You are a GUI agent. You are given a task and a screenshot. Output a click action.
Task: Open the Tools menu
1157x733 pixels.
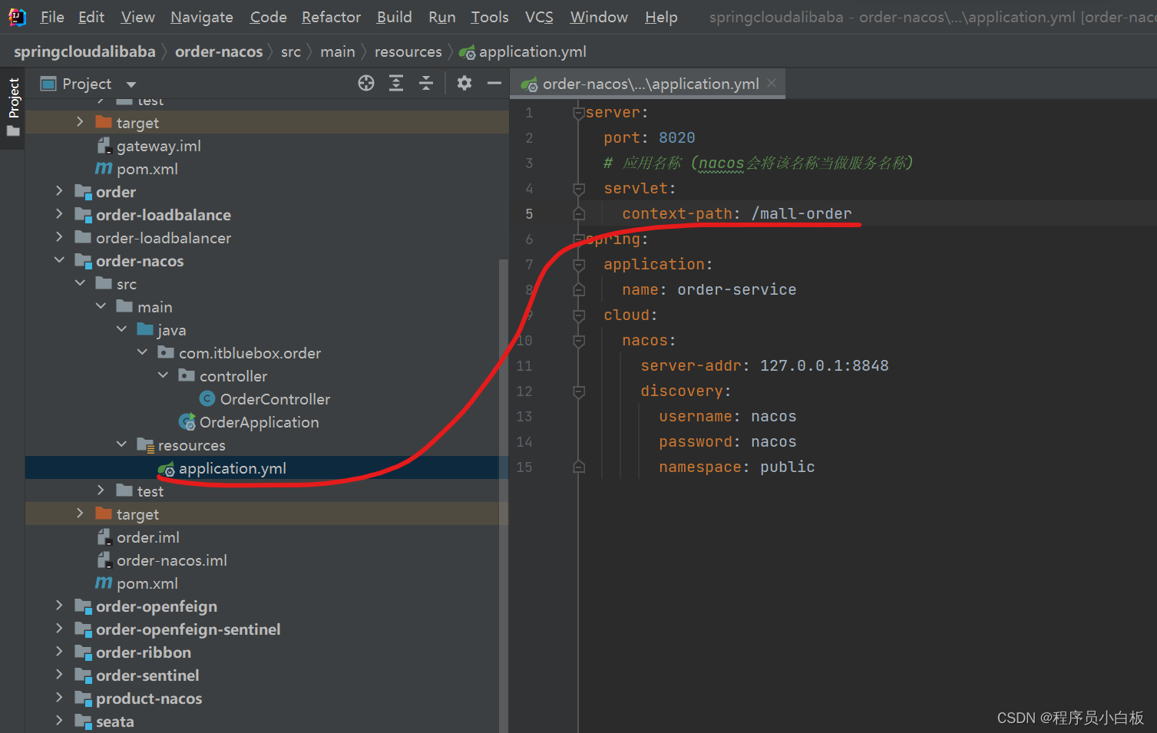(490, 17)
